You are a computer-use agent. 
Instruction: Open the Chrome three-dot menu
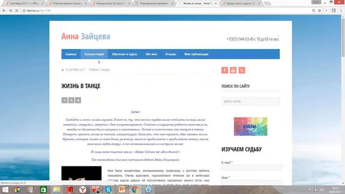(x=341, y=11)
